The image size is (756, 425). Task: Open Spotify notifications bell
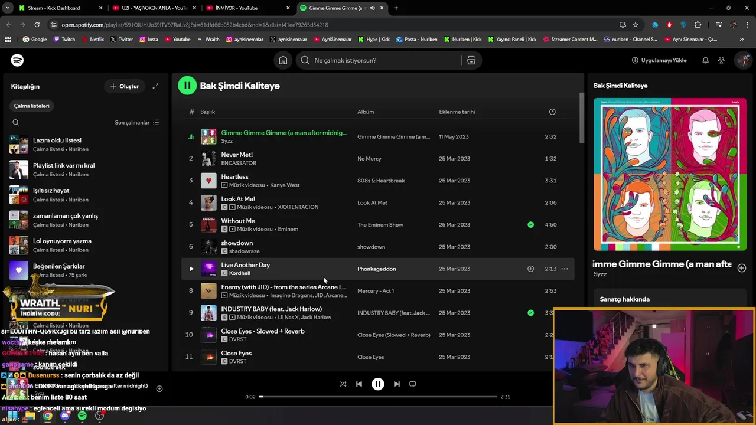coord(705,60)
